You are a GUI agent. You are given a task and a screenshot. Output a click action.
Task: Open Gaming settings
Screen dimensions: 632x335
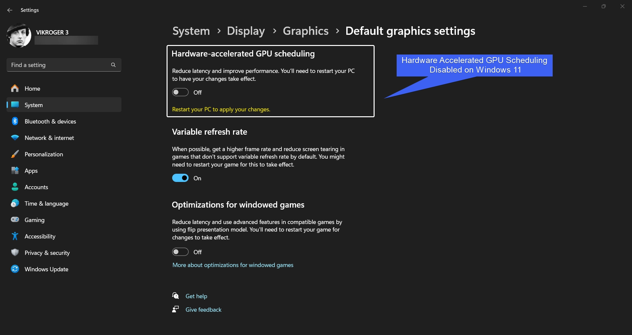point(64,220)
